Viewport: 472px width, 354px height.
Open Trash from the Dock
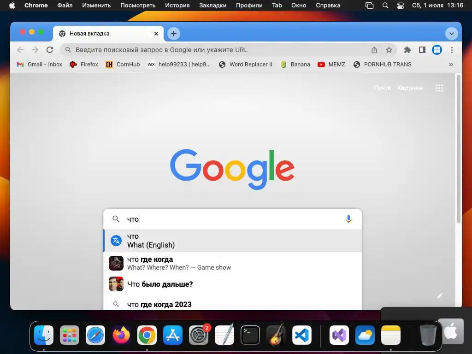point(428,335)
